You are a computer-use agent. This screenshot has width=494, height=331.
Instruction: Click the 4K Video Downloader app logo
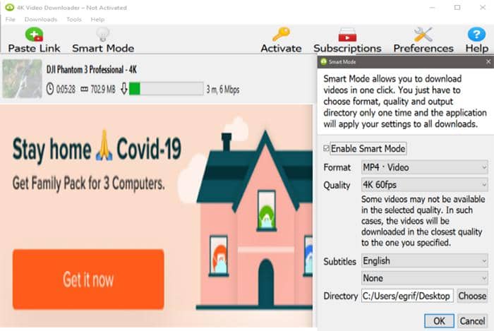point(9,7)
